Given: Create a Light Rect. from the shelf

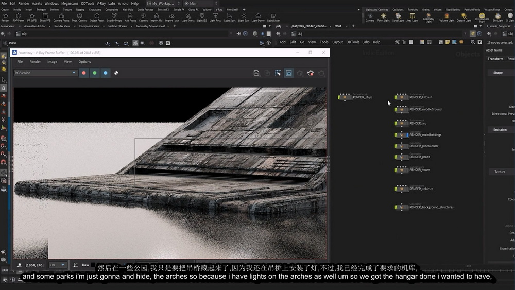Looking at the screenshot, I should pos(215,18).
